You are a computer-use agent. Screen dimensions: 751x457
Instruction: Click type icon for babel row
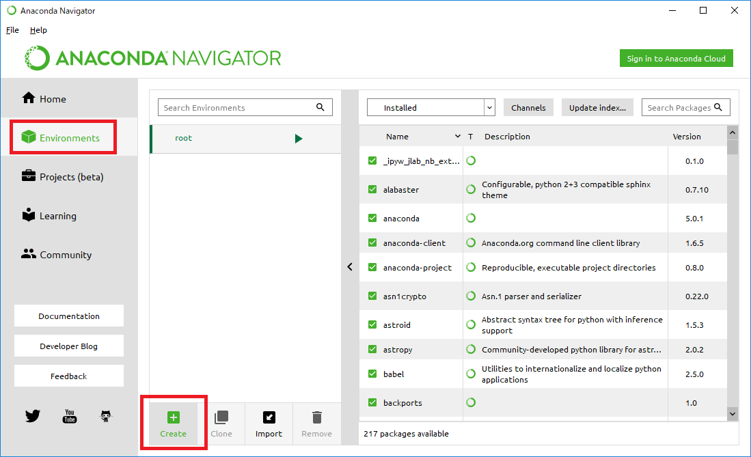coord(471,374)
